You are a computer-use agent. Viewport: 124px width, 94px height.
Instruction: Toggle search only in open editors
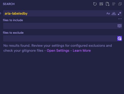(120, 26)
